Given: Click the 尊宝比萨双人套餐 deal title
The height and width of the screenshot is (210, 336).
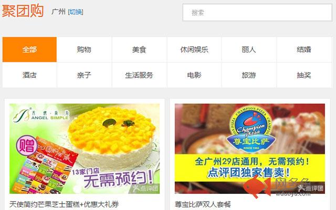Looking at the screenshot, I should tap(203, 204).
